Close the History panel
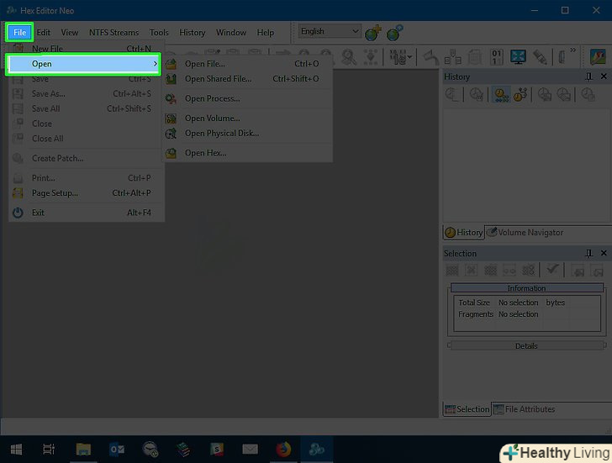The image size is (612, 463). (x=604, y=76)
